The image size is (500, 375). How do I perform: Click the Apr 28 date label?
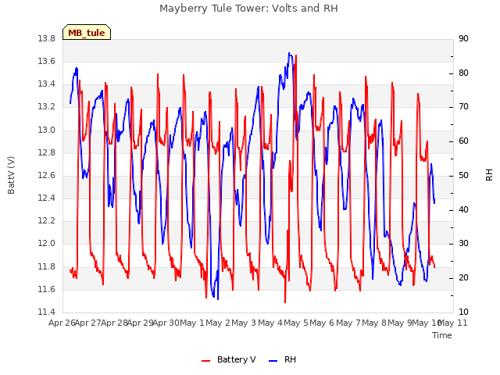[x=114, y=323]
